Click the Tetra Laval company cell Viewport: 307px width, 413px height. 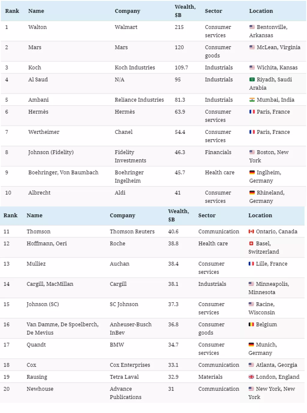[x=124, y=377]
